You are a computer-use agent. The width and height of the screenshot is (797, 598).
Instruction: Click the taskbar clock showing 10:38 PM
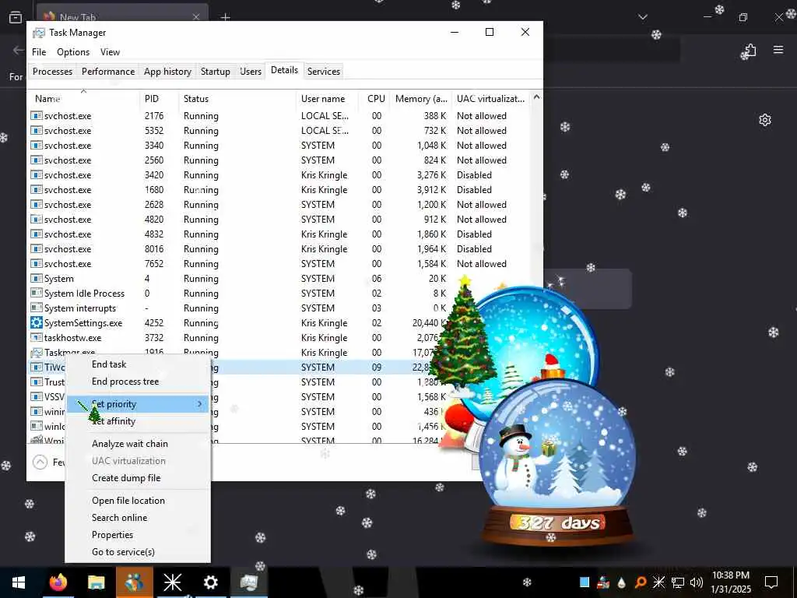[730, 582]
